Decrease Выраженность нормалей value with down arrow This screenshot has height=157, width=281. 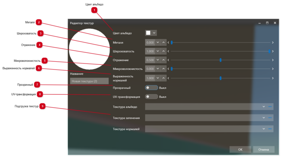[x=158, y=78]
